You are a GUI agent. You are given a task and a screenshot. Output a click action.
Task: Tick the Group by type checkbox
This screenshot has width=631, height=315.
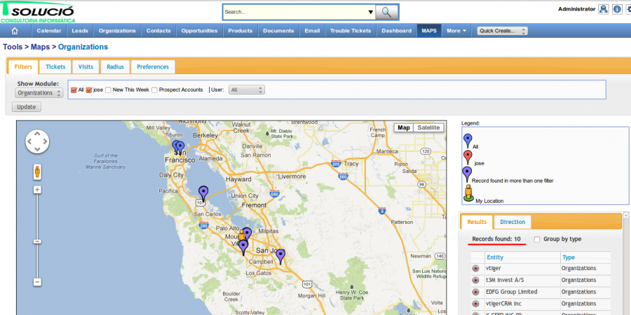537,239
